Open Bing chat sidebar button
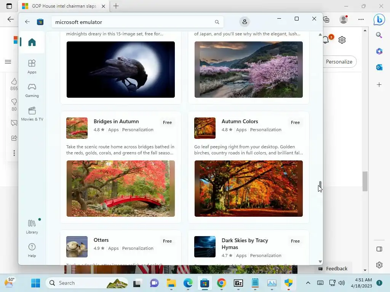 pyautogui.click(x=379, y=19)
